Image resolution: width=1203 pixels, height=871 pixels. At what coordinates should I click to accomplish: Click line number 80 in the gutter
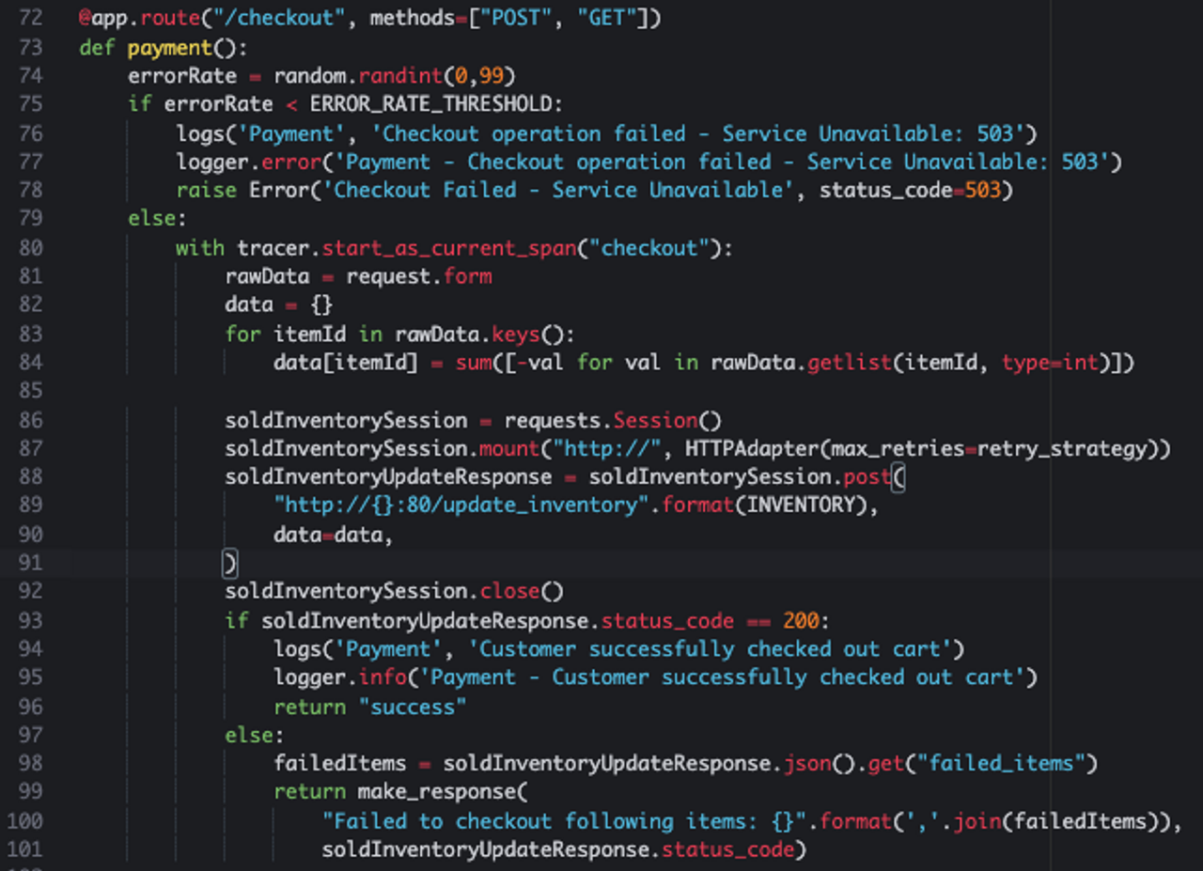[x=31, y=248]
